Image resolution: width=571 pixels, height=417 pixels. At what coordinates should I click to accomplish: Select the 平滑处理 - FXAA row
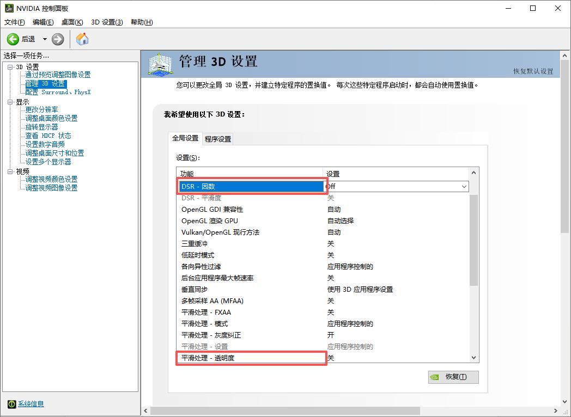point(324,312)
